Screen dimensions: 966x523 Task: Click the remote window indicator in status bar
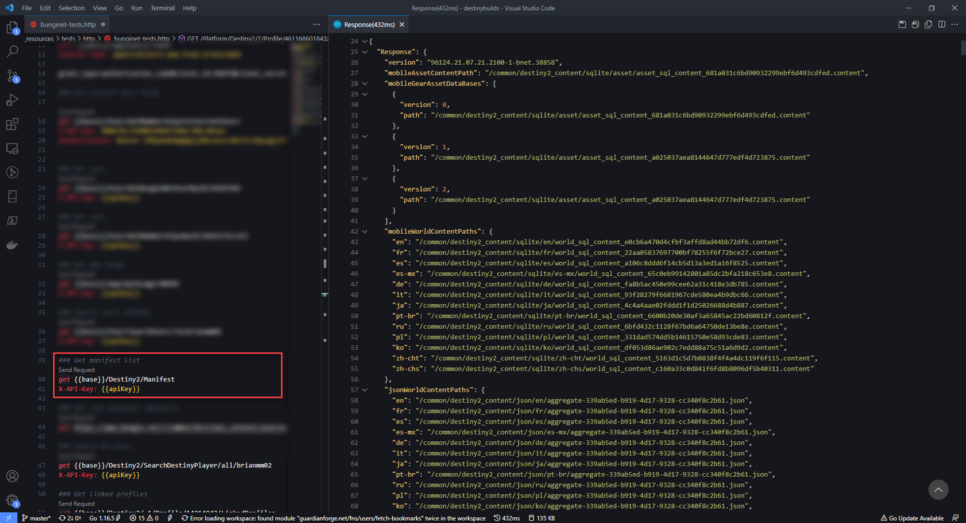tap(9, 518)
